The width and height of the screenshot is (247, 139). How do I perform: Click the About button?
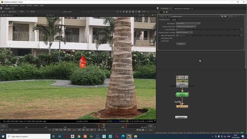[x=181, y=44]
